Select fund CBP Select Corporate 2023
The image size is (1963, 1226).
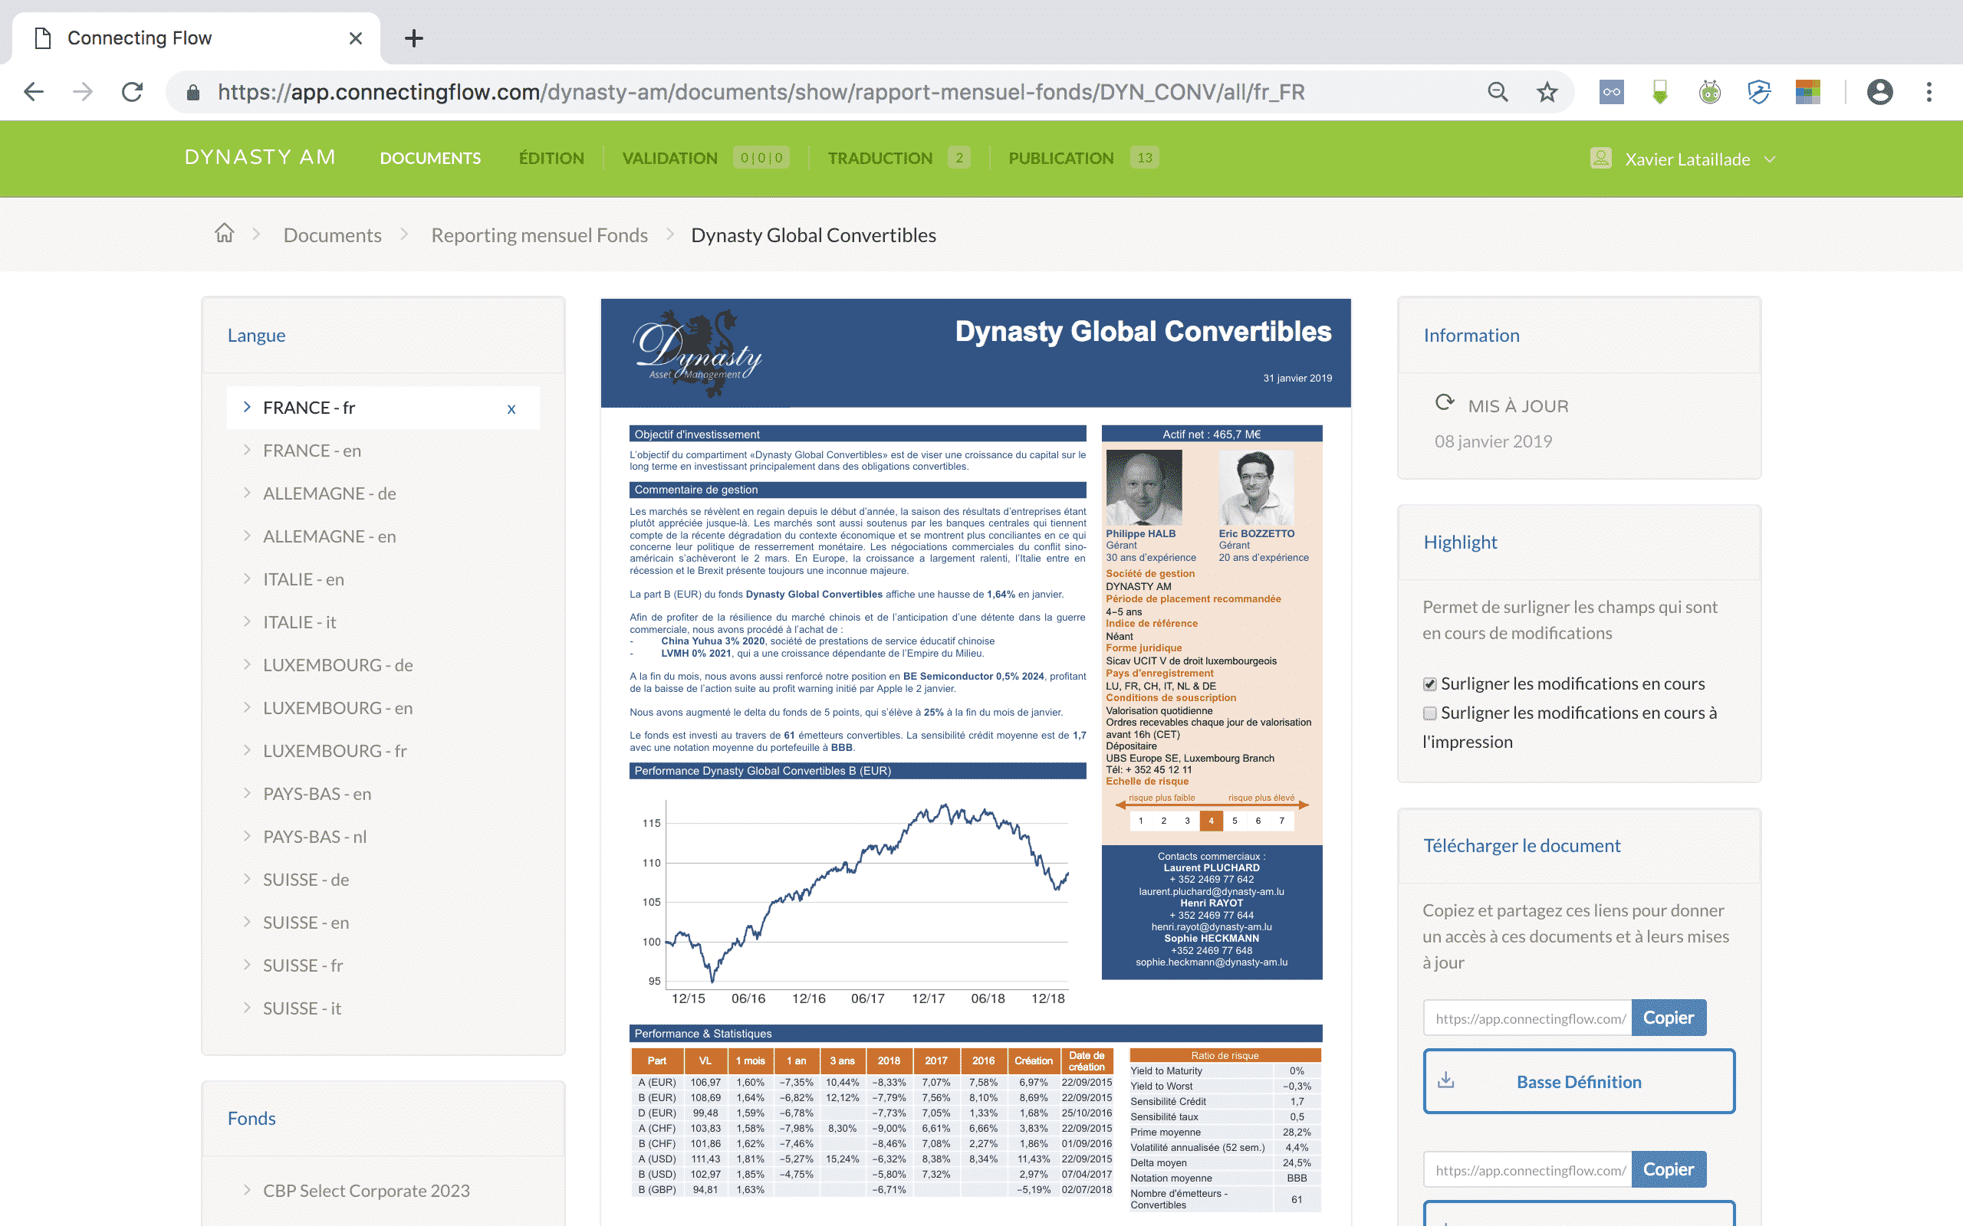[x=366, y=1191]
